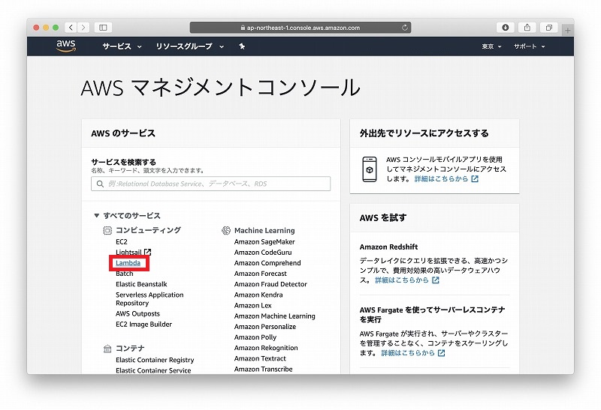Open Amazon SageMaker service link
Viewport: 601px width, 410px height.
(264, 242)
